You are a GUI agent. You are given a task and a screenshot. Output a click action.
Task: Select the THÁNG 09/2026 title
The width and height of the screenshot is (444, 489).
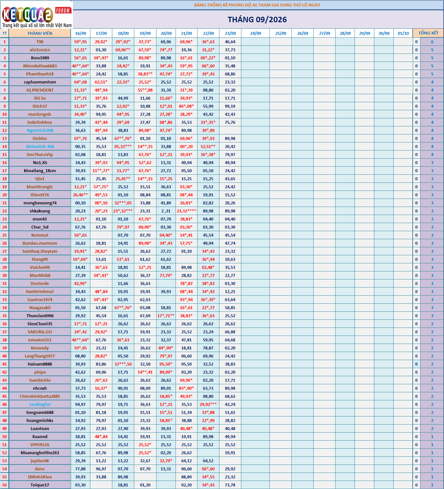point(257,20)
